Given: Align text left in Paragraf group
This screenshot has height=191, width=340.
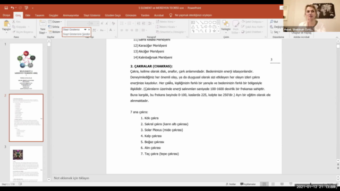Looking at the screenshot, I should (x=122, y=30).
